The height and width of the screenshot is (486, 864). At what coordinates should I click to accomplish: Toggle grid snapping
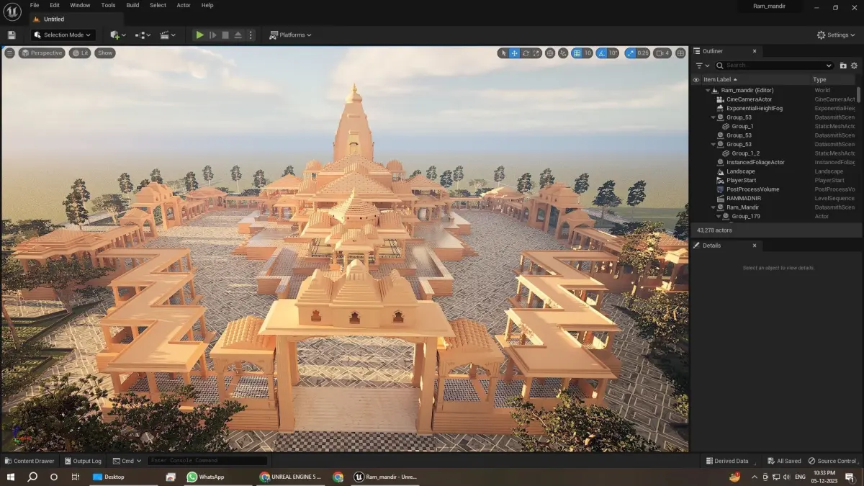click(x=576, y=53)
